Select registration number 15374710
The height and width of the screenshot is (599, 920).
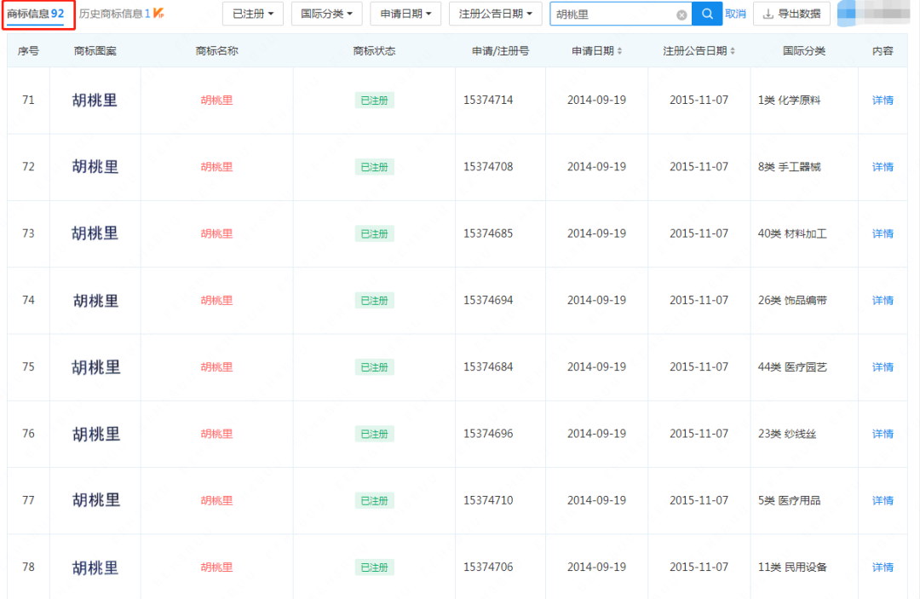click(488, 500)
